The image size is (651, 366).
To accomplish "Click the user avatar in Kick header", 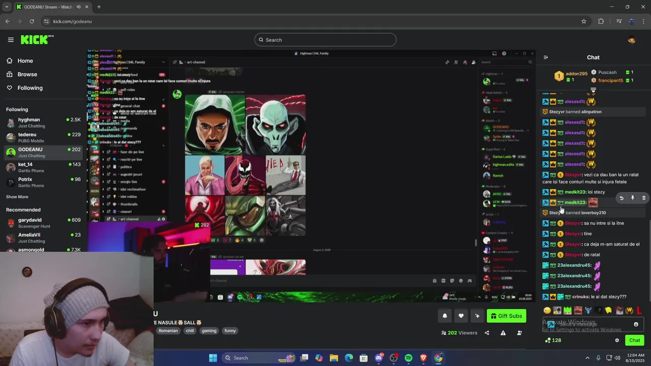I will 632,40.
